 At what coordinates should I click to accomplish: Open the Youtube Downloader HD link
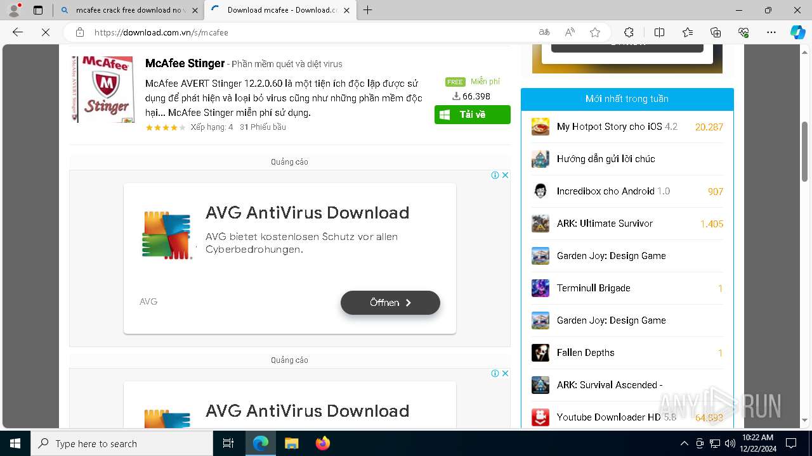(x=609, y=417)
